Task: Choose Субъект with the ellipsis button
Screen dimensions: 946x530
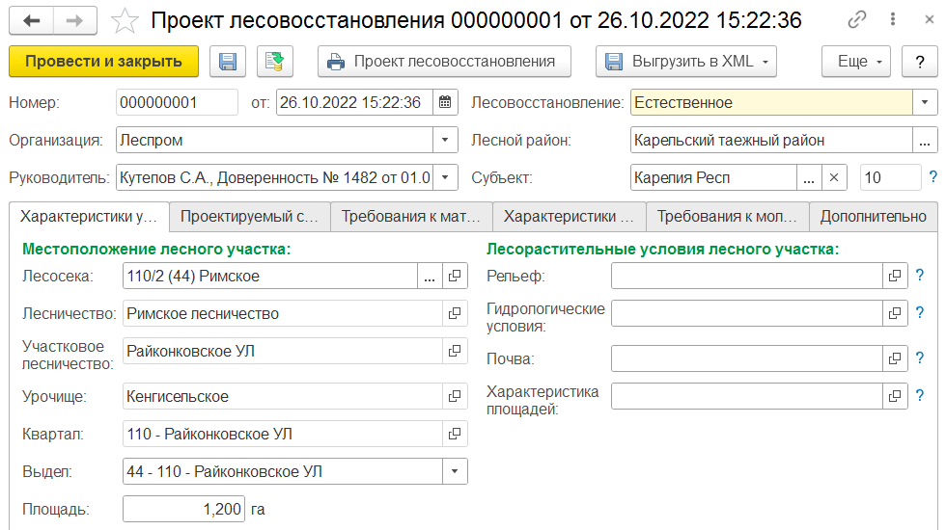Action: pyautogui.click(x=809, y=177)
